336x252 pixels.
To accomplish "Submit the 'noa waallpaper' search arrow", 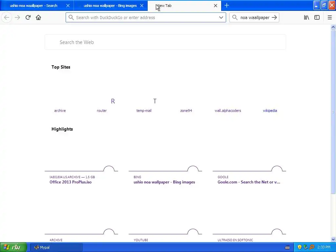I will coord(274,17).
